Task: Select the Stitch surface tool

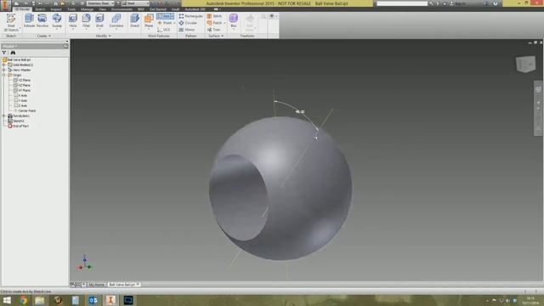Action: click(214, 16)
